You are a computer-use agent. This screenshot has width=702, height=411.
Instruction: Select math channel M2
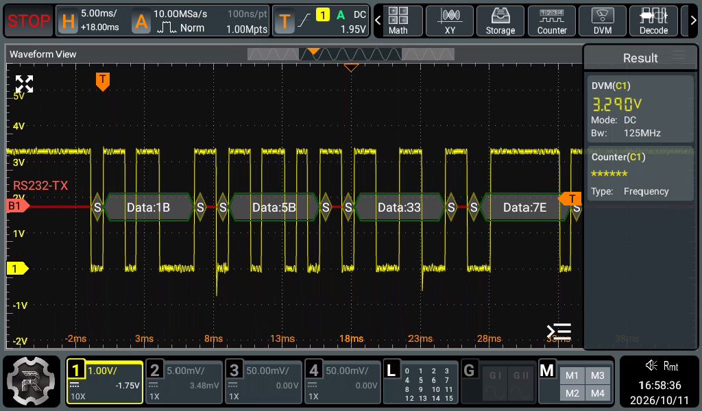pyautogui.click(x=572, y=393)
